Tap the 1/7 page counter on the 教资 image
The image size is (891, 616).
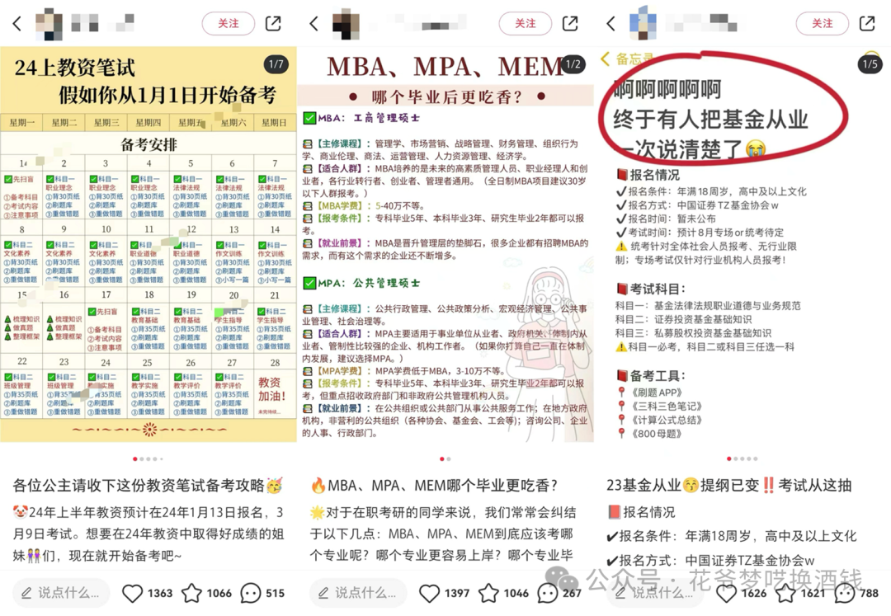(276, 64)
